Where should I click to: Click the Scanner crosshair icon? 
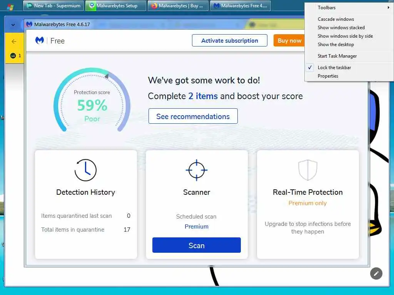point(197,170)
